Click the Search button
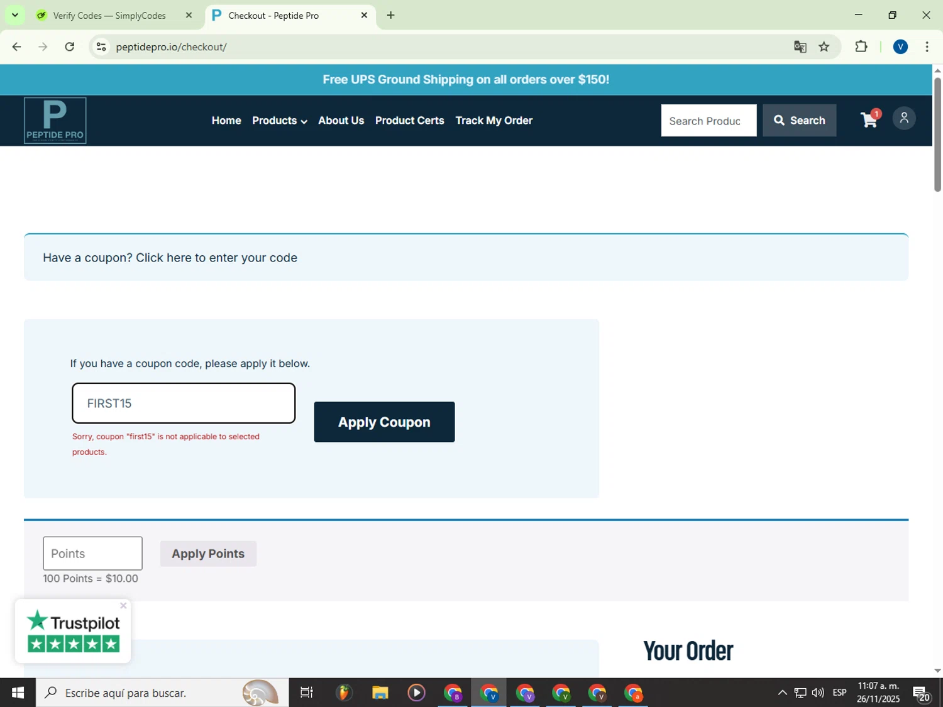943x707 pixels. click(799, 120)
